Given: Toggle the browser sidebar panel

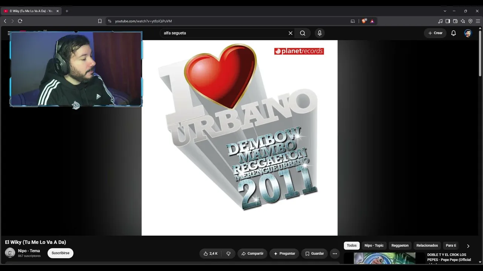Looking at the screenshot, I should point(448,21).
